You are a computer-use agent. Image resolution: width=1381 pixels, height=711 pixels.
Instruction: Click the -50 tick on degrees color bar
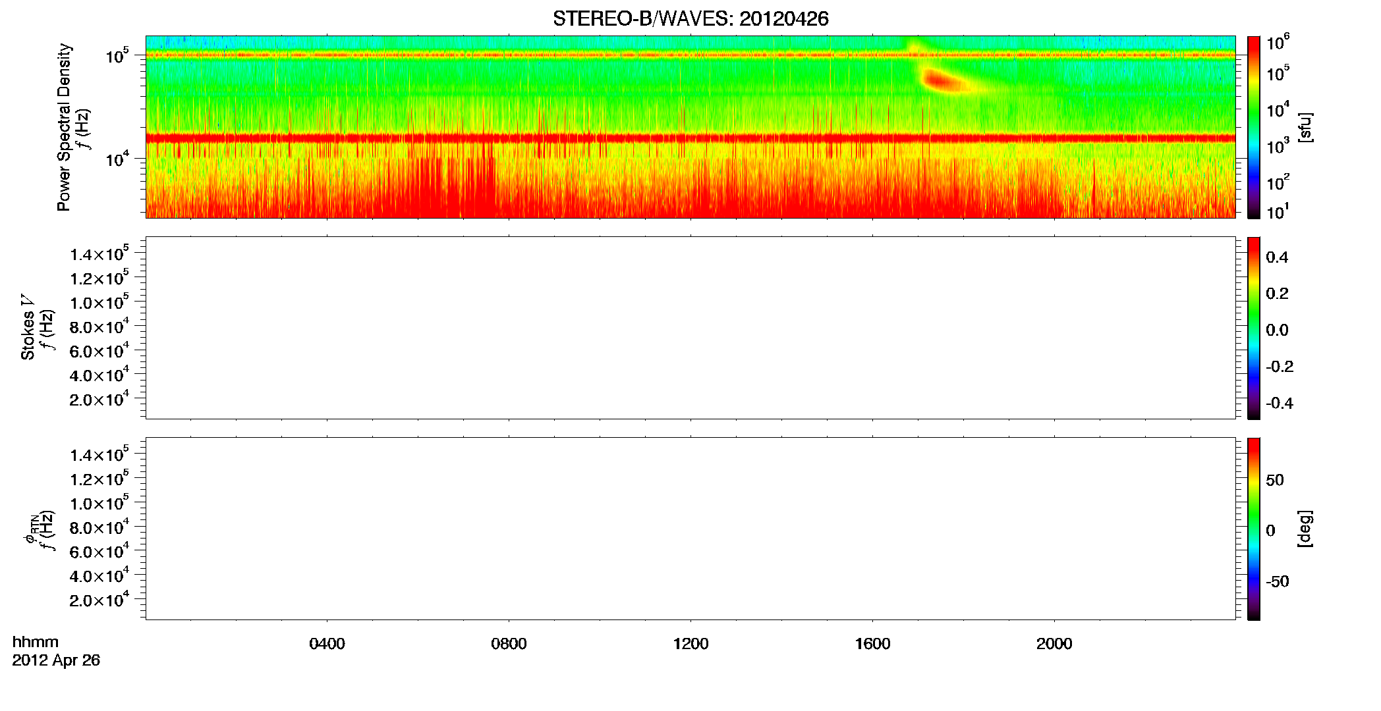1277,582
